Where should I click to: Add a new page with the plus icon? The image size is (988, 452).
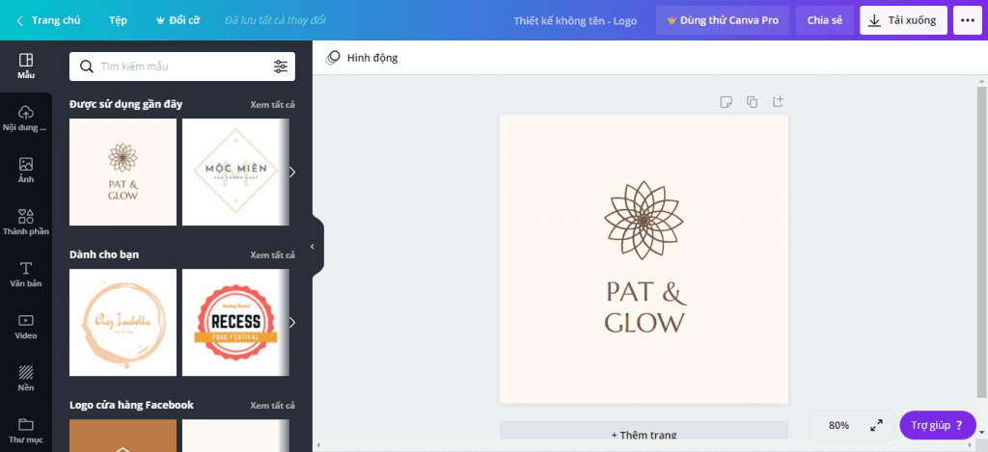click(x=778, y=101)
